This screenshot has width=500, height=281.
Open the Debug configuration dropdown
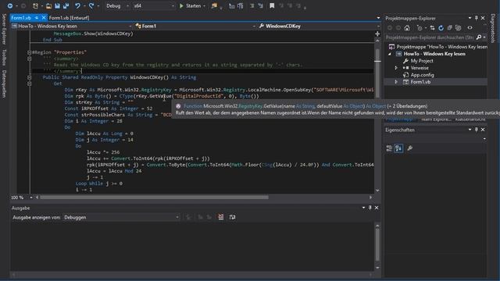pyautogui.click(x=118, y=5)
